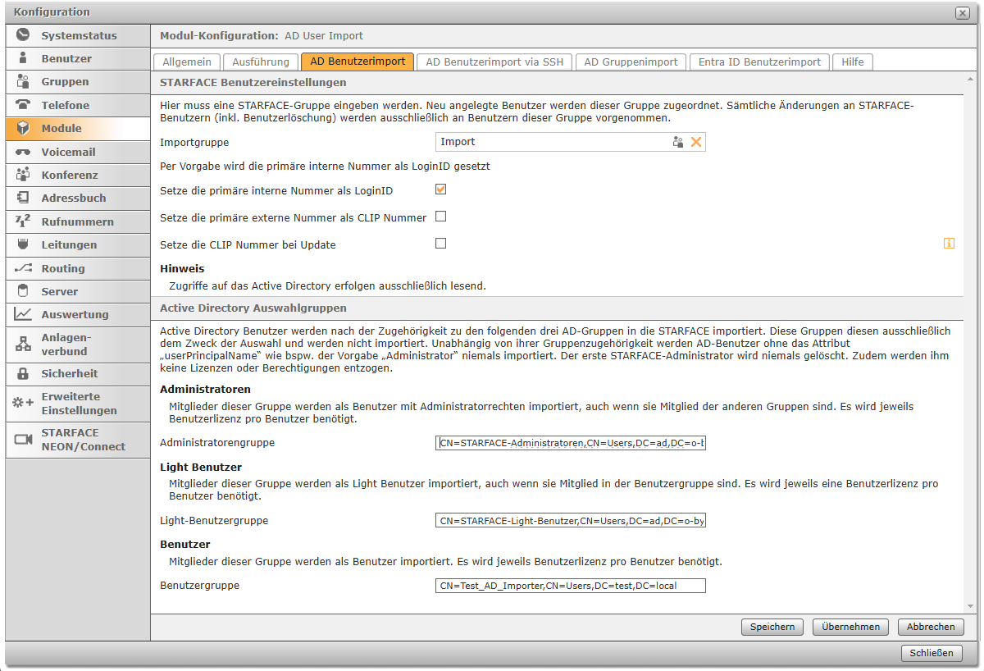Enable primary external number as CLIP Nummer
Viewport: 984px width, 671px height.
440,217
